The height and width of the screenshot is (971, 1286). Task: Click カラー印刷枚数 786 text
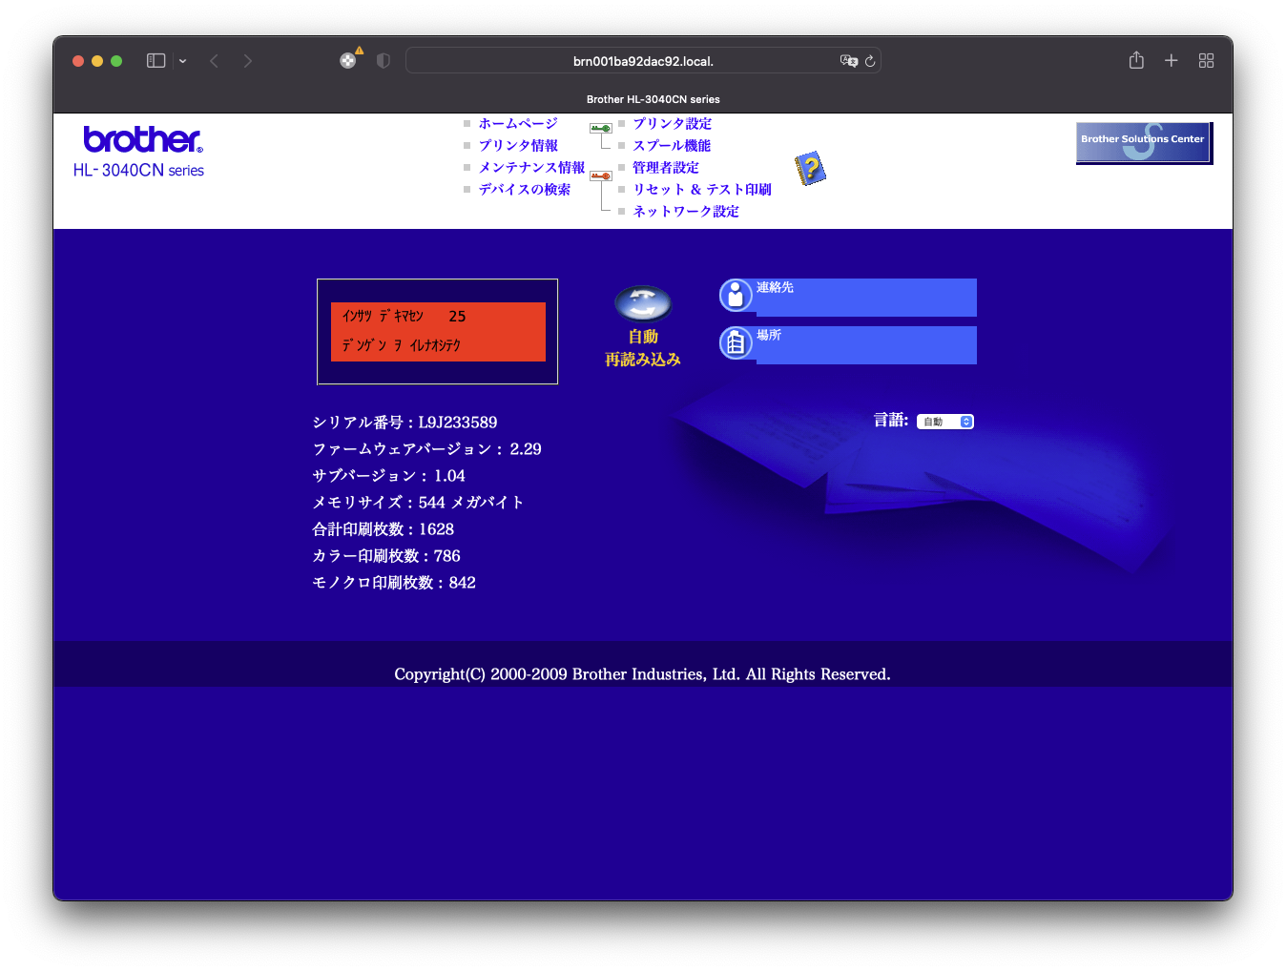coord(386,556)
